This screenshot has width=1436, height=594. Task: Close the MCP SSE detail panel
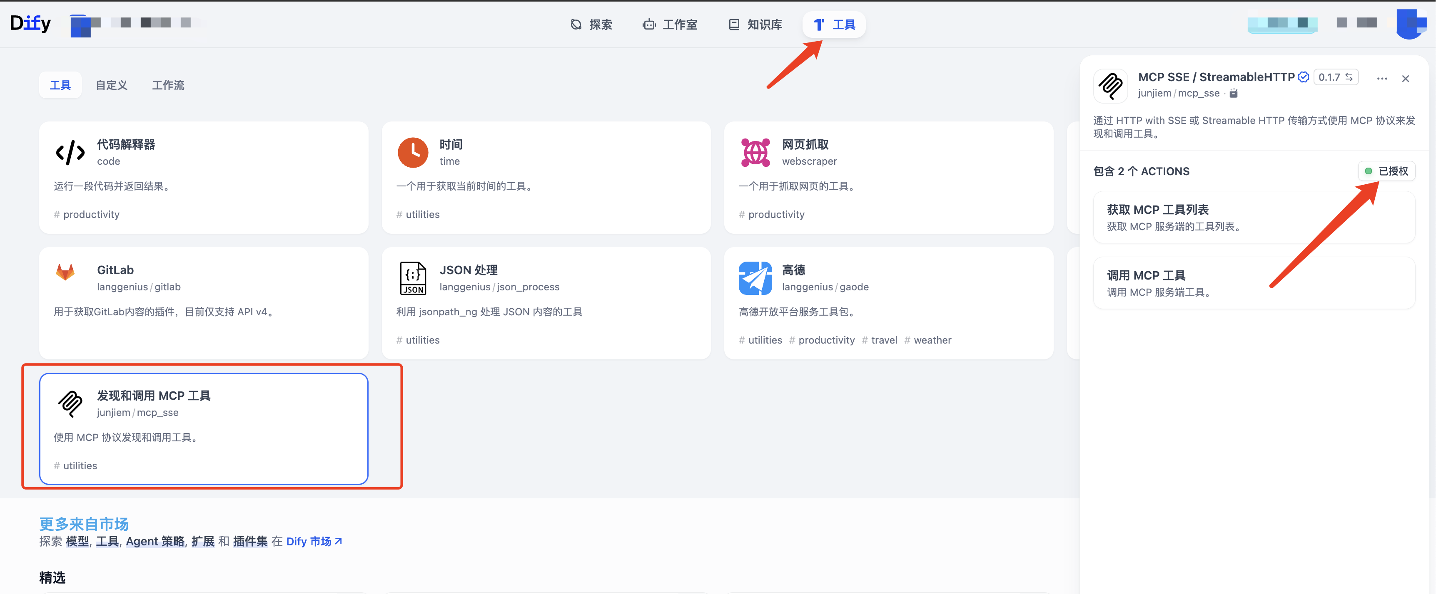tap(1405, 79)
